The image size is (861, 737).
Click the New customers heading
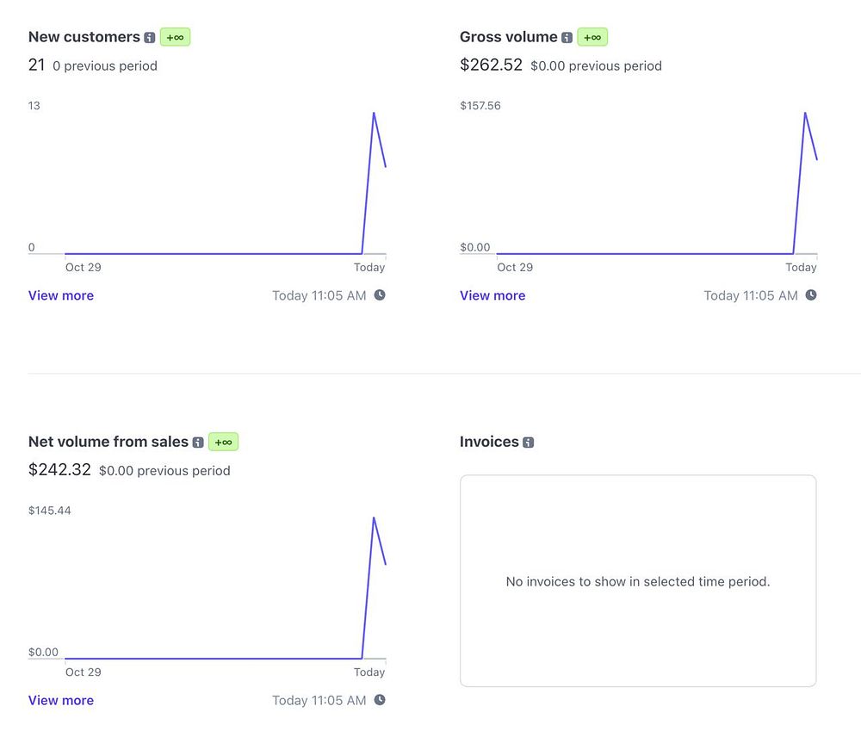coord(84,37)
